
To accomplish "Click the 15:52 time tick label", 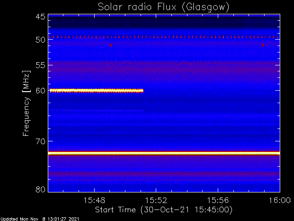I will pyautogui.click(x=156, y=200).
